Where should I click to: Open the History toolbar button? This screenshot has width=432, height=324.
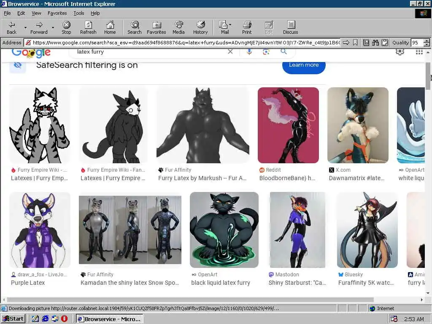click(x=200, y=27)
